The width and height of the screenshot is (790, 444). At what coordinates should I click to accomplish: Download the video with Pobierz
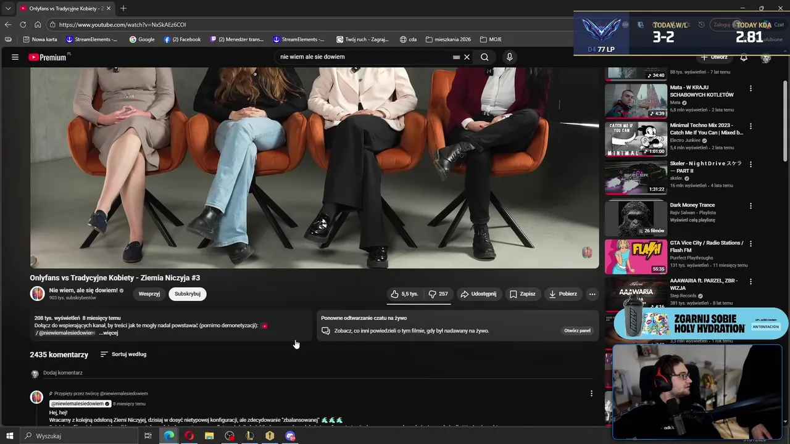563,294
